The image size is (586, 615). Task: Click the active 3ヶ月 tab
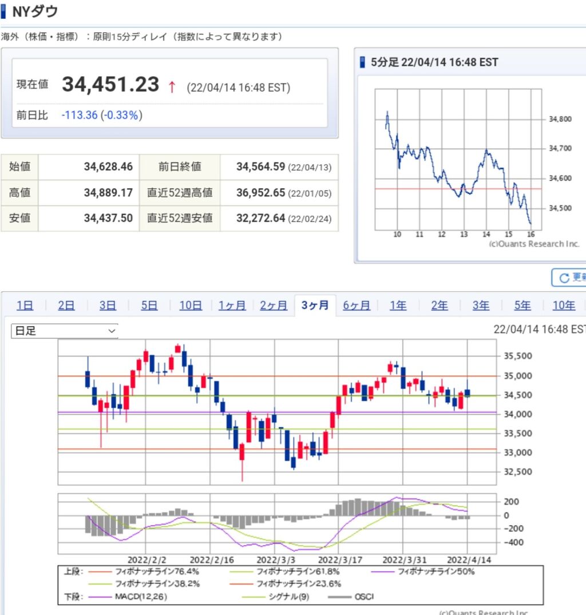[x=315, y=305]
